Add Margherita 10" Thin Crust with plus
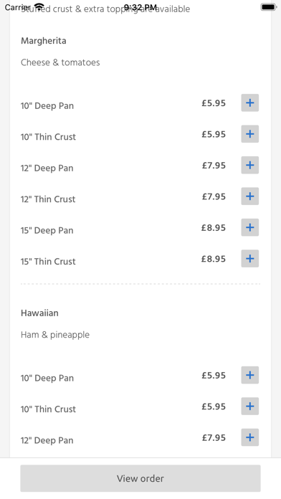Viewport: 281px width, 499px height. (249, 134)
